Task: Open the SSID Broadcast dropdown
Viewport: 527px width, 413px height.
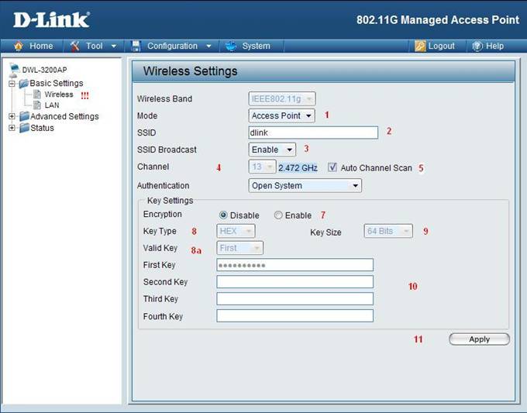Action: tap(272, 150)
